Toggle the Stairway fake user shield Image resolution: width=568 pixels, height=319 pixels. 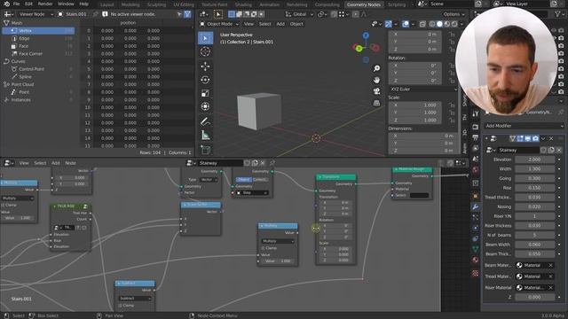(x=247, y=163)
